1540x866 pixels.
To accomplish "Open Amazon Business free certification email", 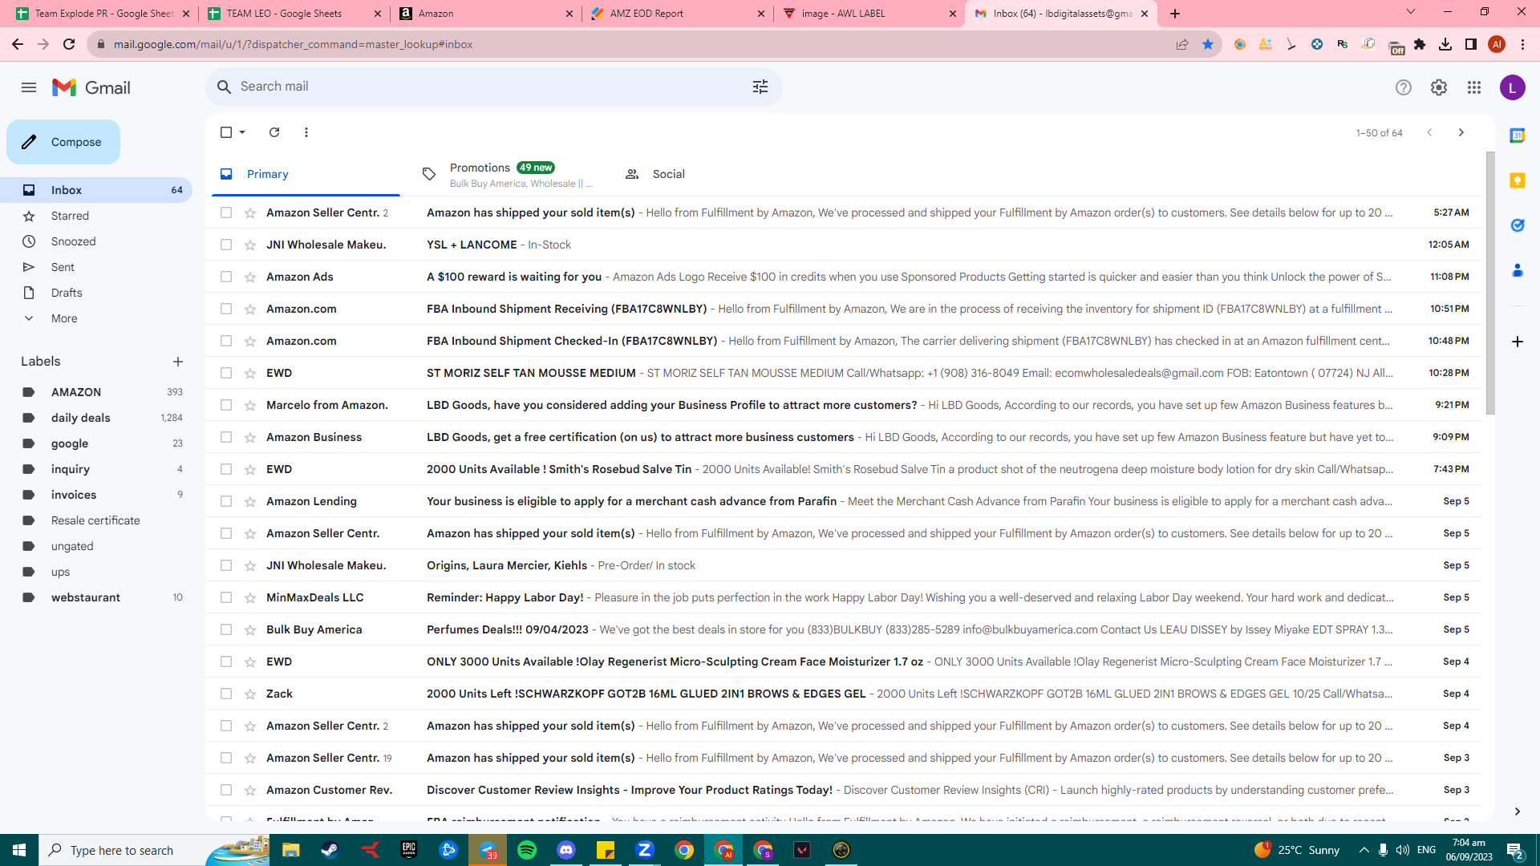I will coord(844,437).
